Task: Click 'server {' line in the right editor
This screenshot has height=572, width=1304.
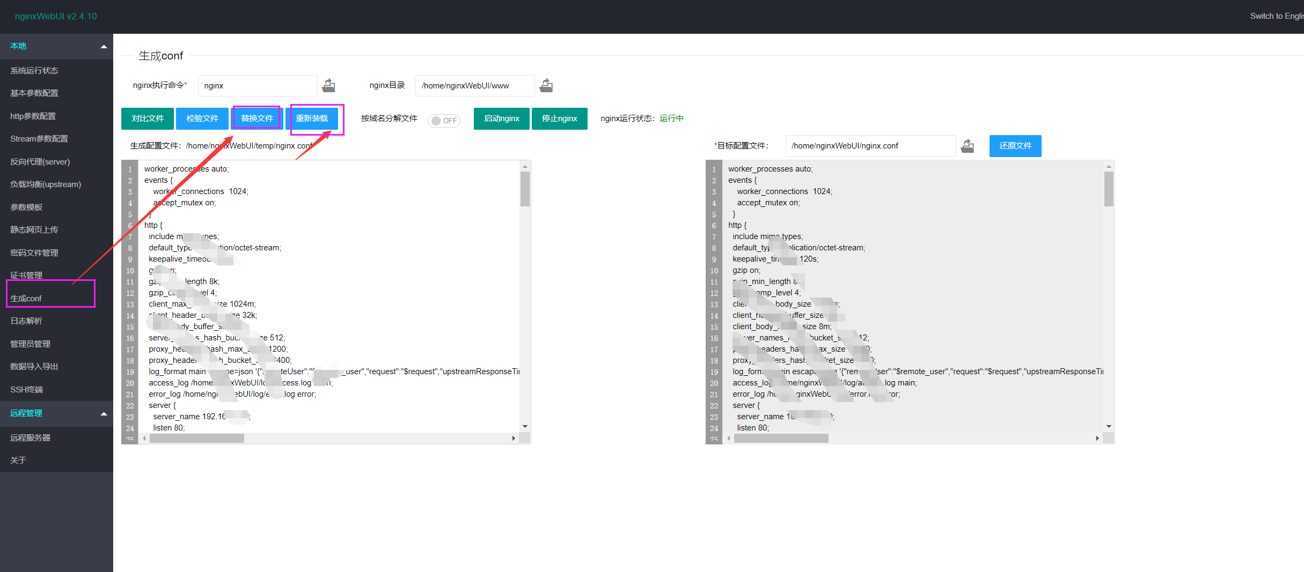Action: point(746,405)
